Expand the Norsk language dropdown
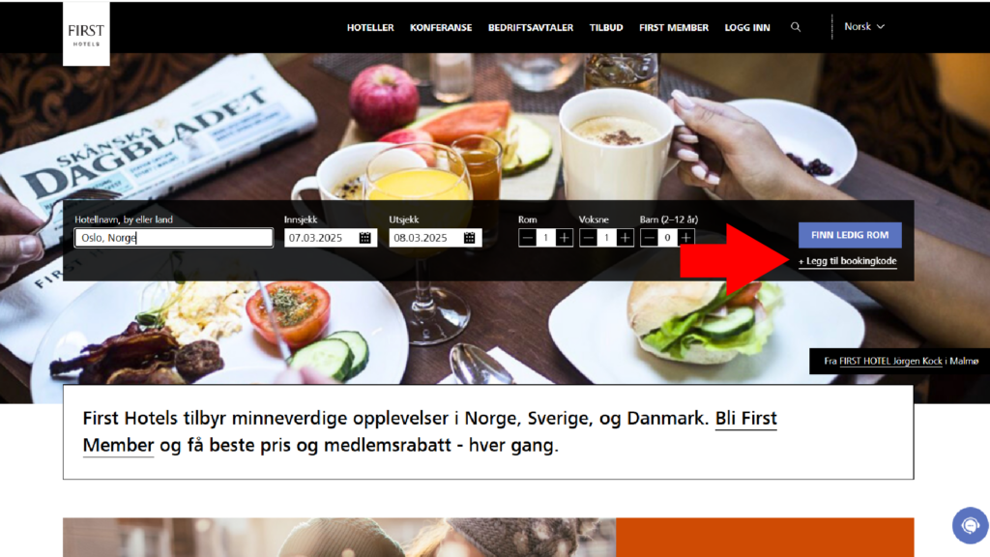The width and height of the screenshot is (990, 557). 864,26
